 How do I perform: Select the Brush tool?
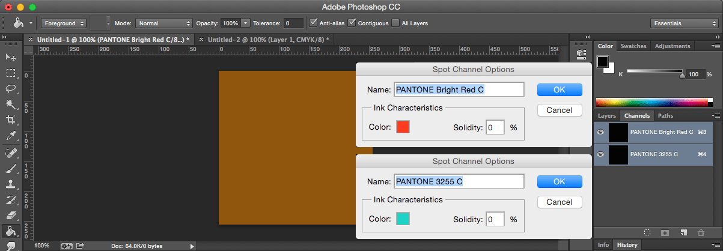tap(10, 169)
